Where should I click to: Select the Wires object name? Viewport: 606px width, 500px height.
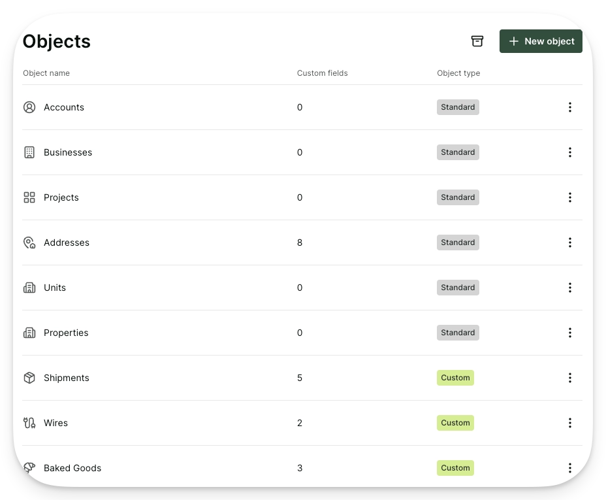point(56,423)
